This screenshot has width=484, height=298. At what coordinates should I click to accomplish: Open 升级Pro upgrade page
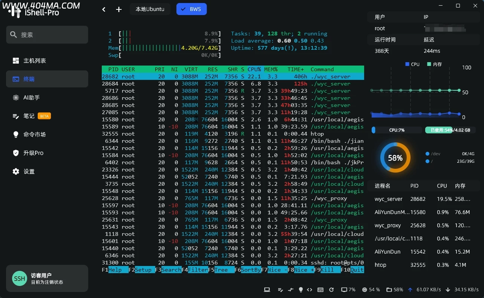click(47, 153)
